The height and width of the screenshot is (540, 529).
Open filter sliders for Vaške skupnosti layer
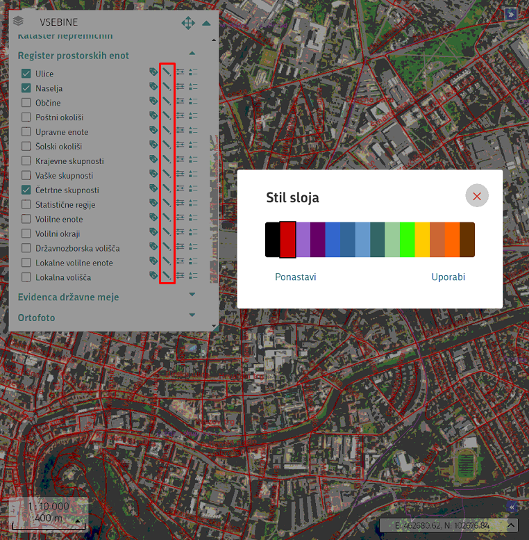click(180, 174)
